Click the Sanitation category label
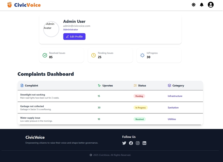 [x=173, y=107]
